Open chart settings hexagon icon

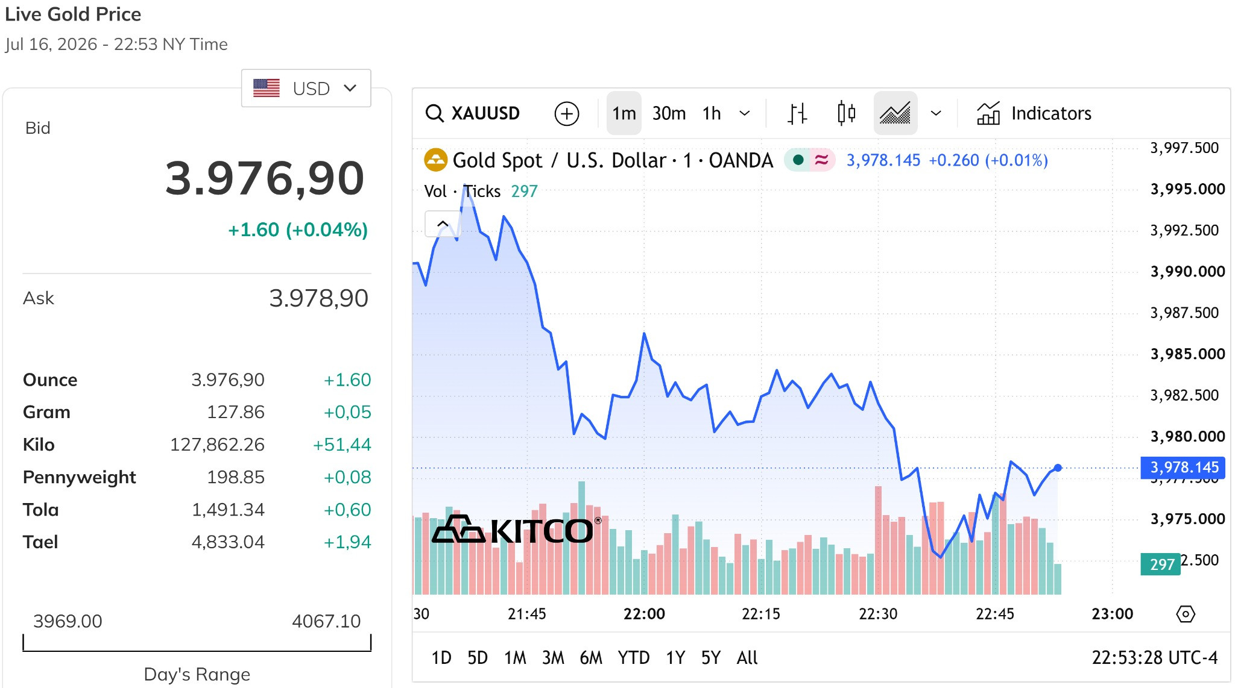pyautogui.click(x=1185, y=614)
